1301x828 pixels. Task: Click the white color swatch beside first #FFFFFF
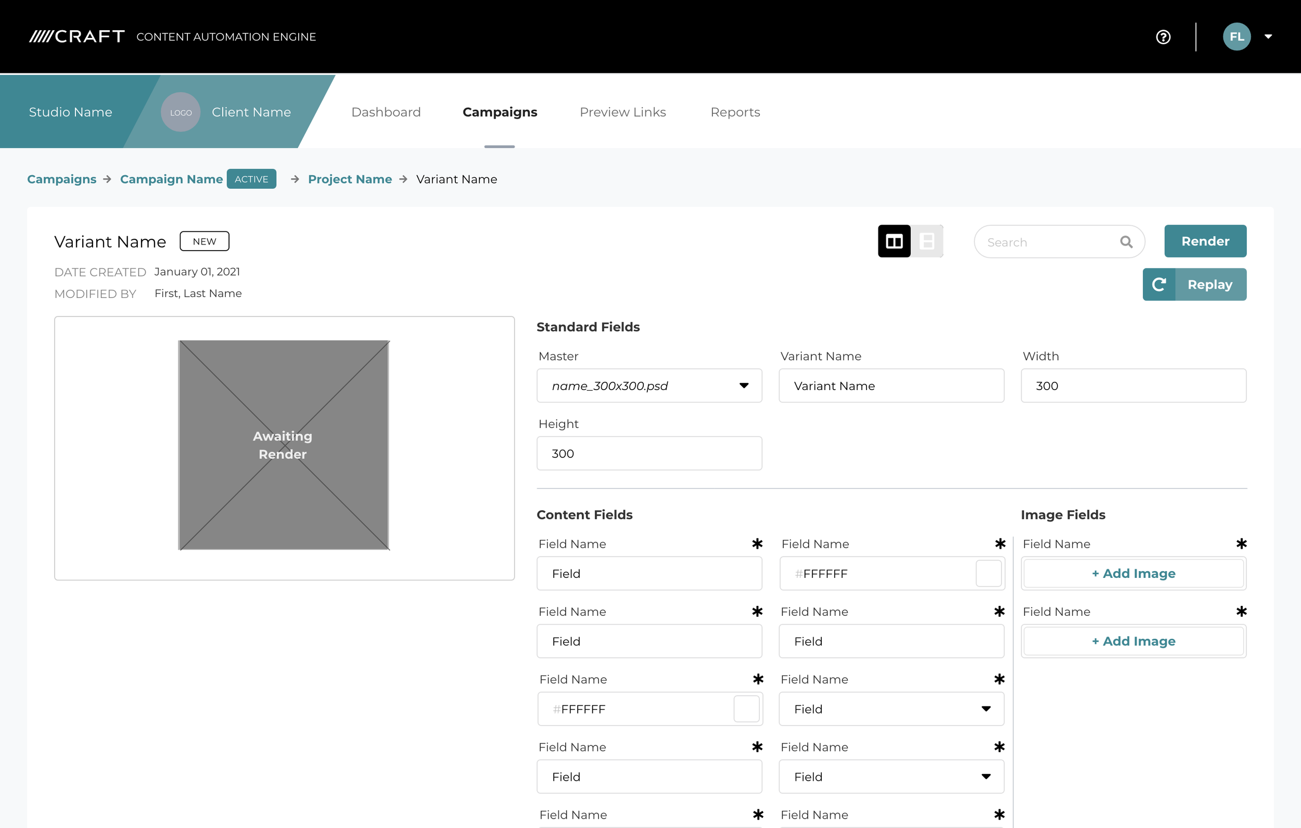[x=988, y=574]
